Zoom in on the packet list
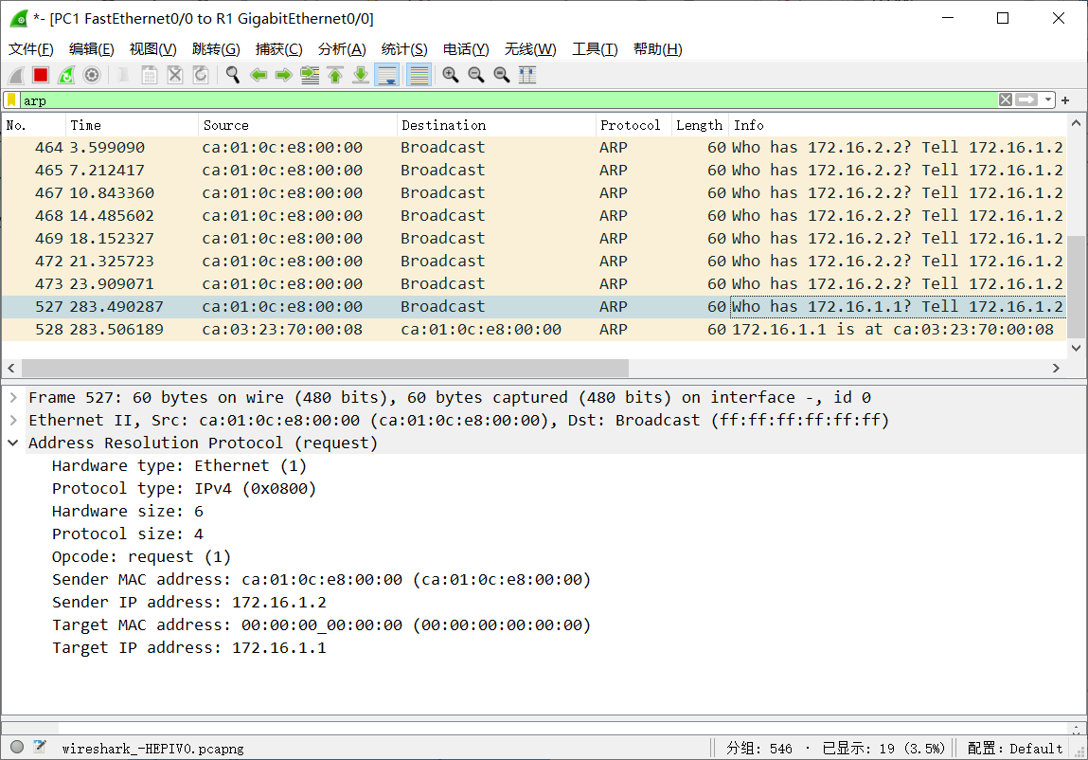 (451, 74)
